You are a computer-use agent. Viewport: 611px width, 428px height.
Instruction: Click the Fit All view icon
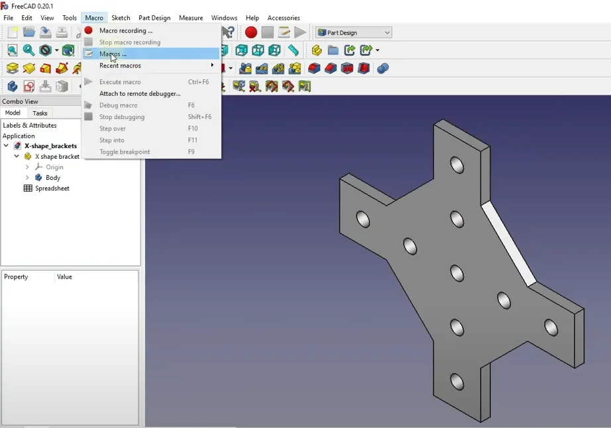click(x=13, y=50)
